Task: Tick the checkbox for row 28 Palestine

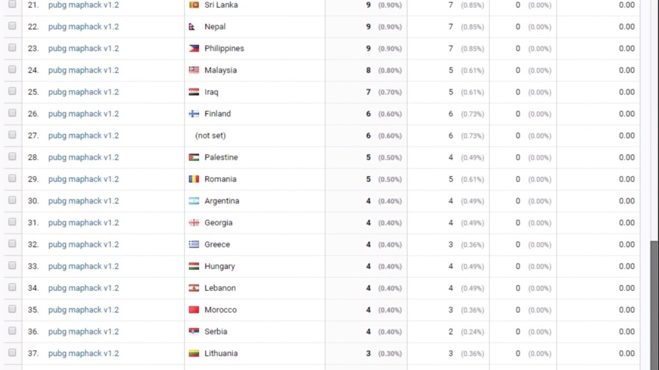Action: [x=12, y=157]
